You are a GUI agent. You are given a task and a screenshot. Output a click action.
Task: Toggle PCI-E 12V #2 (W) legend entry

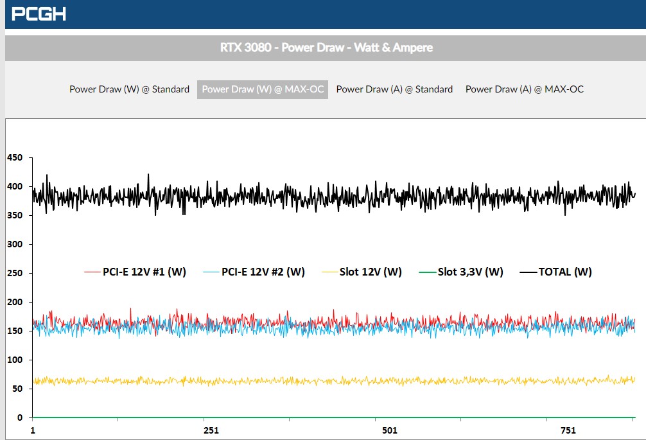(254, 272)
